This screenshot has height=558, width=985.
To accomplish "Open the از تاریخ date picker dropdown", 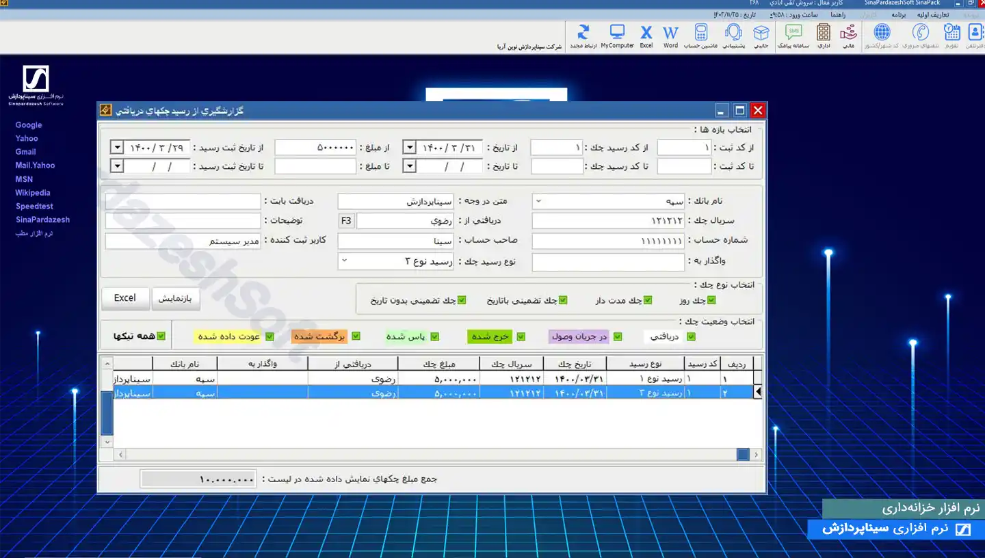I will pos(410,148).
